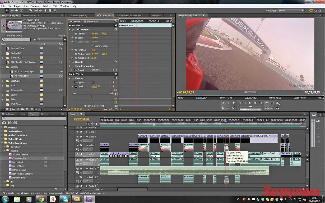Click the CS Live button
Screen dimensions: 325x203
[315, 11]
